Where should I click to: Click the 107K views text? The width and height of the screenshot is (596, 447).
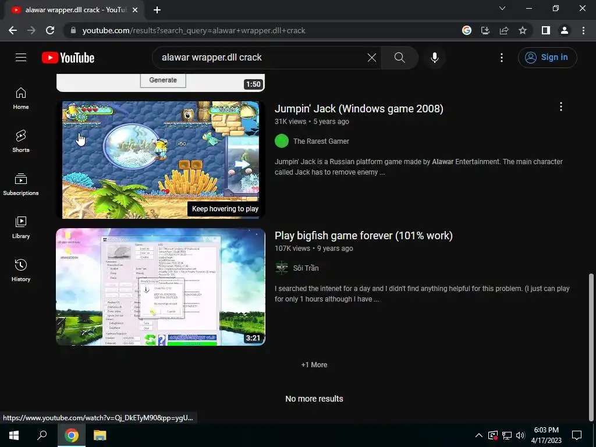click(292, 249)
